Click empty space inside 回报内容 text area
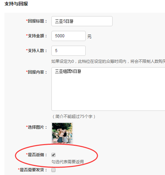The width and height of the screenshot is (165, 175). point(108,93)
